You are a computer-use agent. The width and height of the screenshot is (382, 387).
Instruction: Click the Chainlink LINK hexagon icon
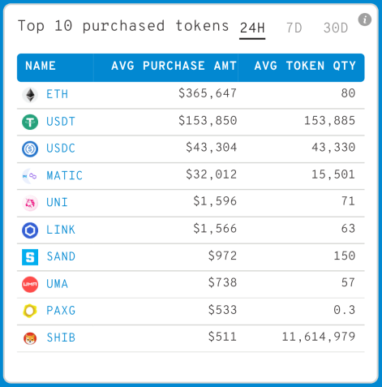[x=30, y=230]
